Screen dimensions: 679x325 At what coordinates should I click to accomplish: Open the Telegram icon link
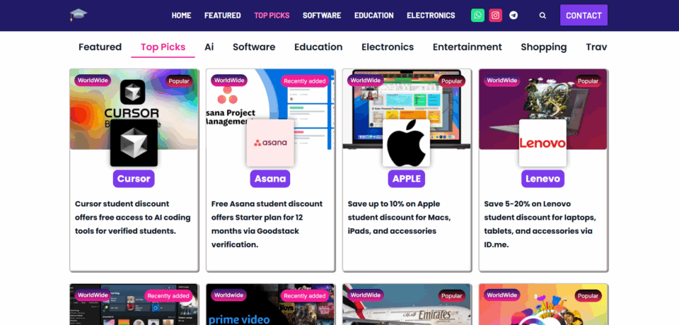513,15
